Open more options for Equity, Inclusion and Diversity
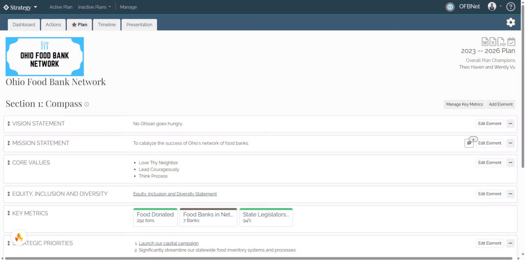 [510, 194]
